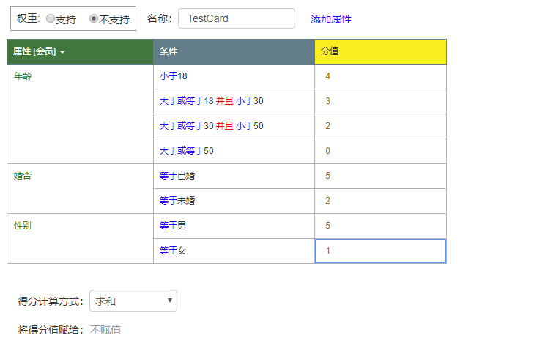The width and height of the screenshot is (559, 346).
Task: Open the 得分计算方式 dropdown showing 求和
Action: (133, 301)
